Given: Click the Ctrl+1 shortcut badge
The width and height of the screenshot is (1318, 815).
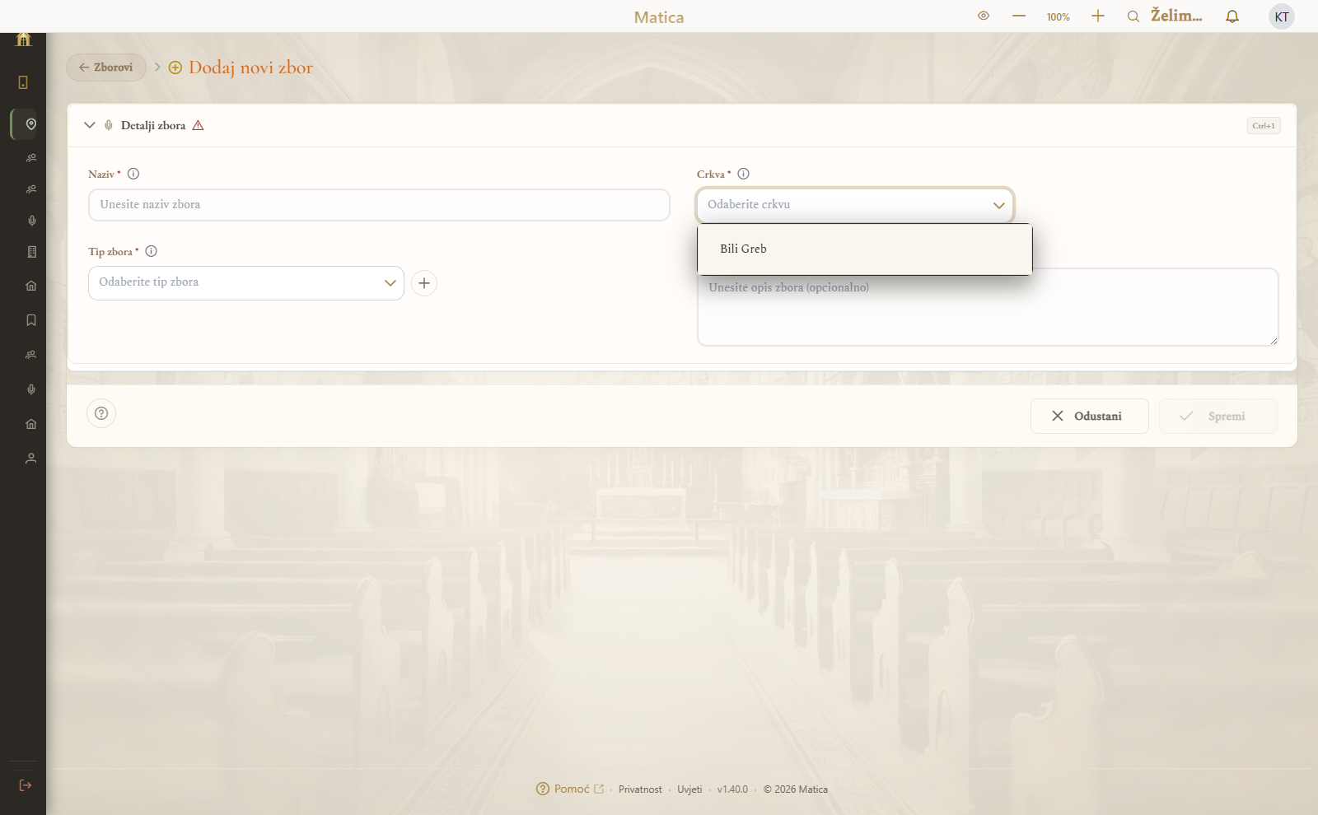Looking at the screenshot, I should pos(1264,126).
